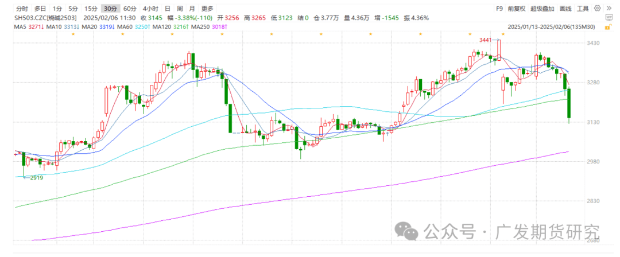Open the 画线 drawing tools button
The height and width of the screenshot is (257, 620).
tap(565, 9)
